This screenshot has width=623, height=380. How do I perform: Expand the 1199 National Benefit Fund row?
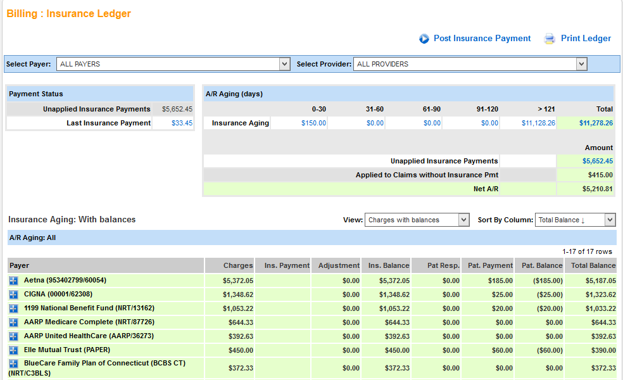pos(14,308)
